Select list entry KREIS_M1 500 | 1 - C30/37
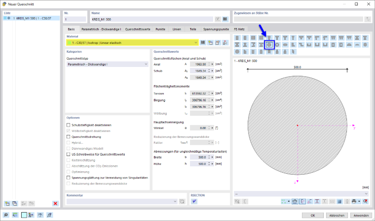Screen dimensions: 375x221 [x=31, y=18]
